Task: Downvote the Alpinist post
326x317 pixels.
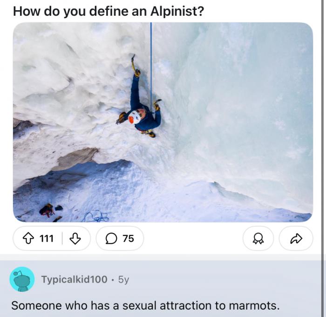Action: pos(75,238)
